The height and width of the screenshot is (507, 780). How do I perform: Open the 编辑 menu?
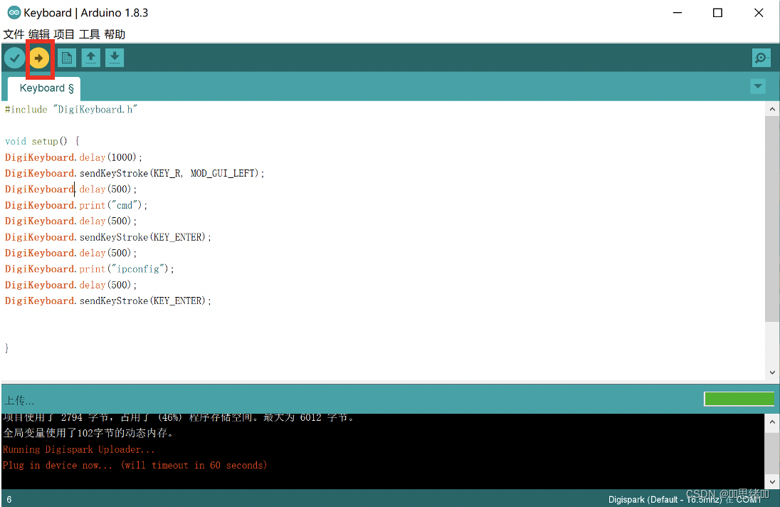[x=39, y=34]
